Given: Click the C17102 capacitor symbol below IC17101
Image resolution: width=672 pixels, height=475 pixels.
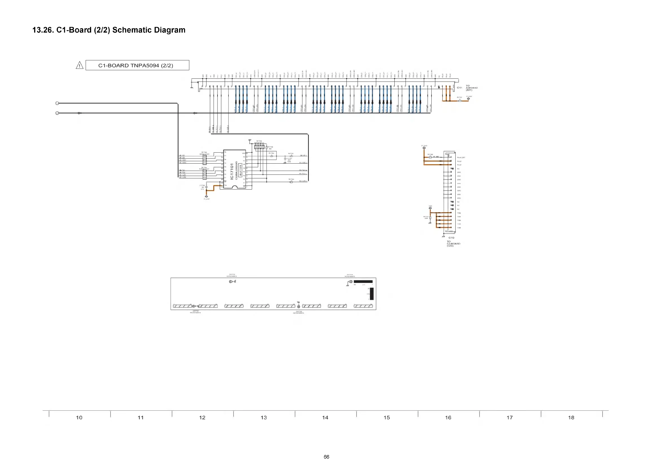Looking at the screenshot, I should [207, 187].
